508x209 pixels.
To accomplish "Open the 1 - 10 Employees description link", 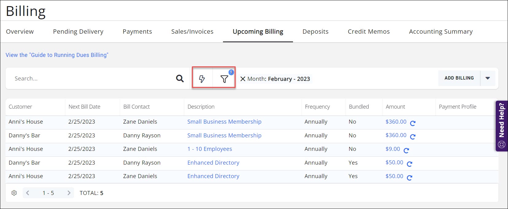I will tap(209, 149).
